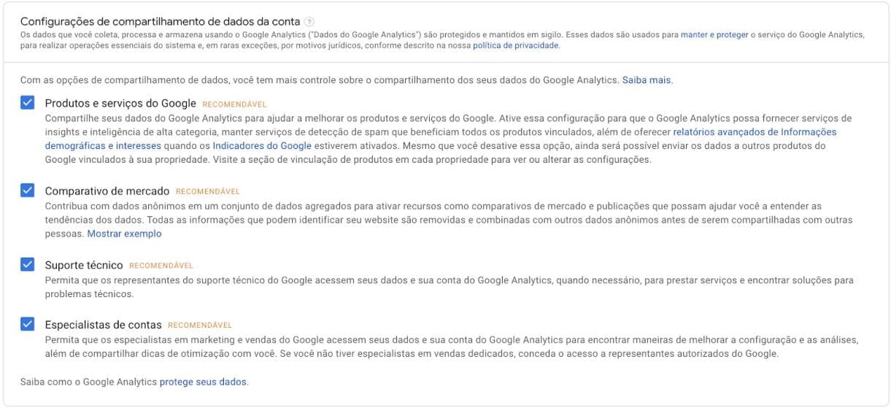Uncheck the Produtos e serviços do Google checkbox
Image resolution: width=891 pixels, height=408 pixels.
[x=28, y=103]
